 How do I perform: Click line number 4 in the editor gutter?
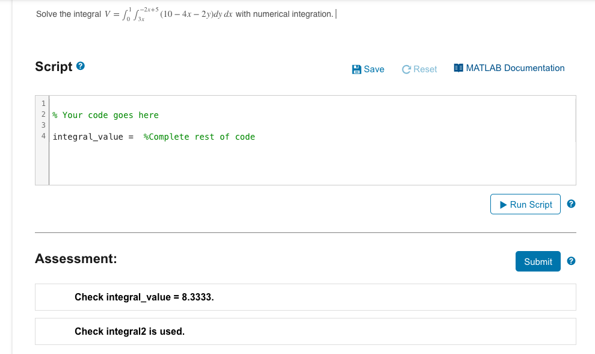(x=43, y=136)
